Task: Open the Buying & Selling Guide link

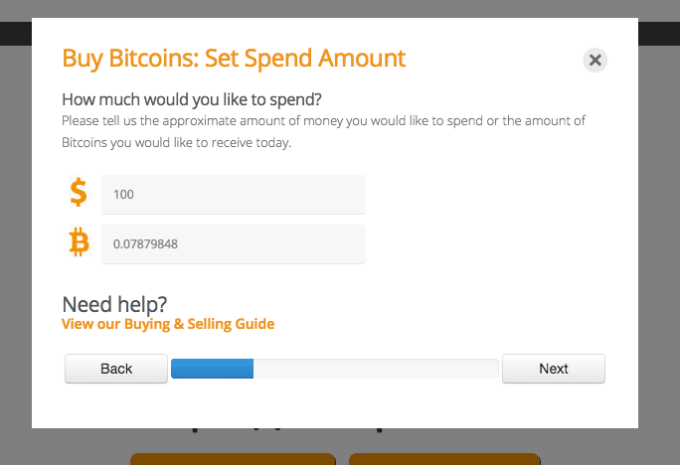Action: pos(168,324)
